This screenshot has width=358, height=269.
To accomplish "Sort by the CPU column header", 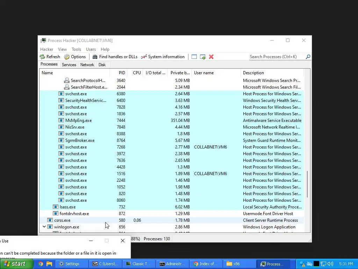I will 135,73.
